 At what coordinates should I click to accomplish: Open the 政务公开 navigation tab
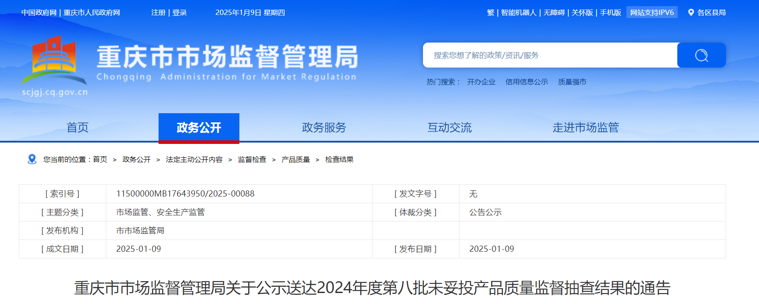199,128
